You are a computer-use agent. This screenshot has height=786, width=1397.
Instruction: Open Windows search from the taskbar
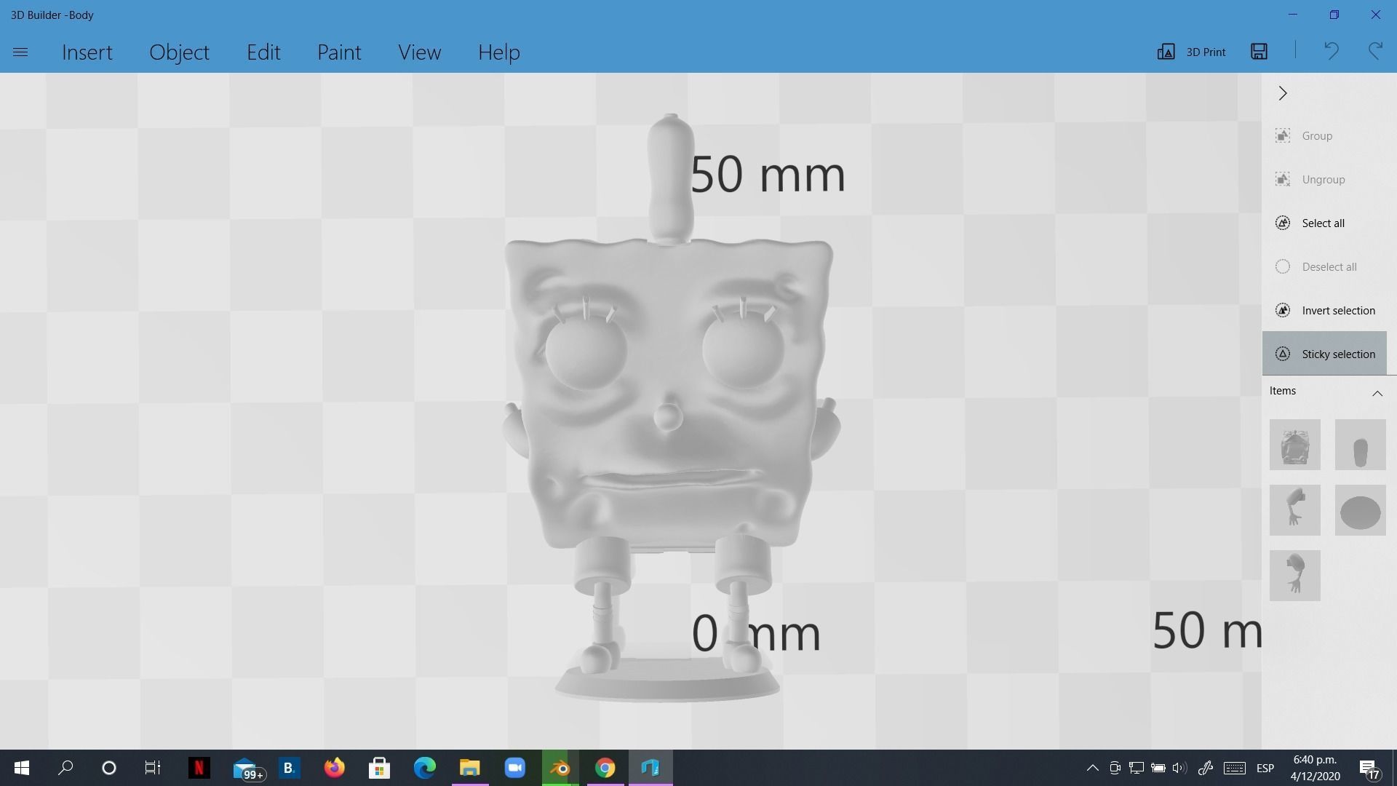[65, 768]
